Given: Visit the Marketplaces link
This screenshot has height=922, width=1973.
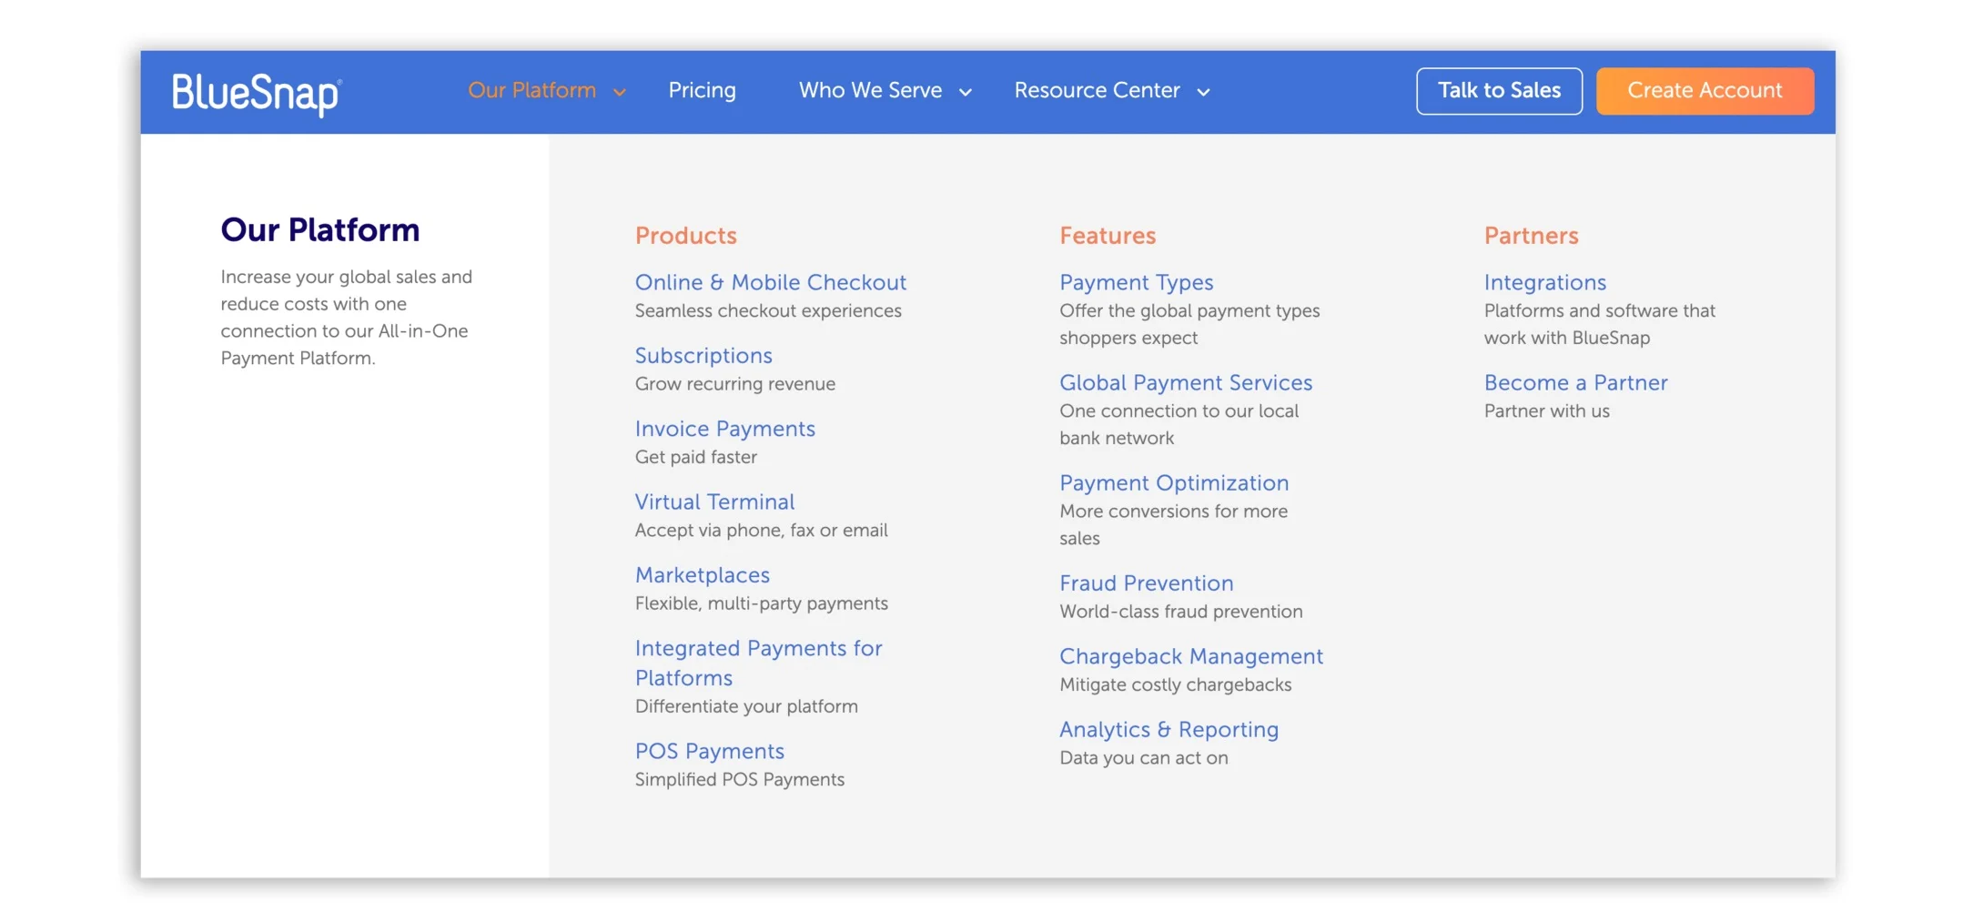Looking at the screenshot, I should [x=702, y=575].
